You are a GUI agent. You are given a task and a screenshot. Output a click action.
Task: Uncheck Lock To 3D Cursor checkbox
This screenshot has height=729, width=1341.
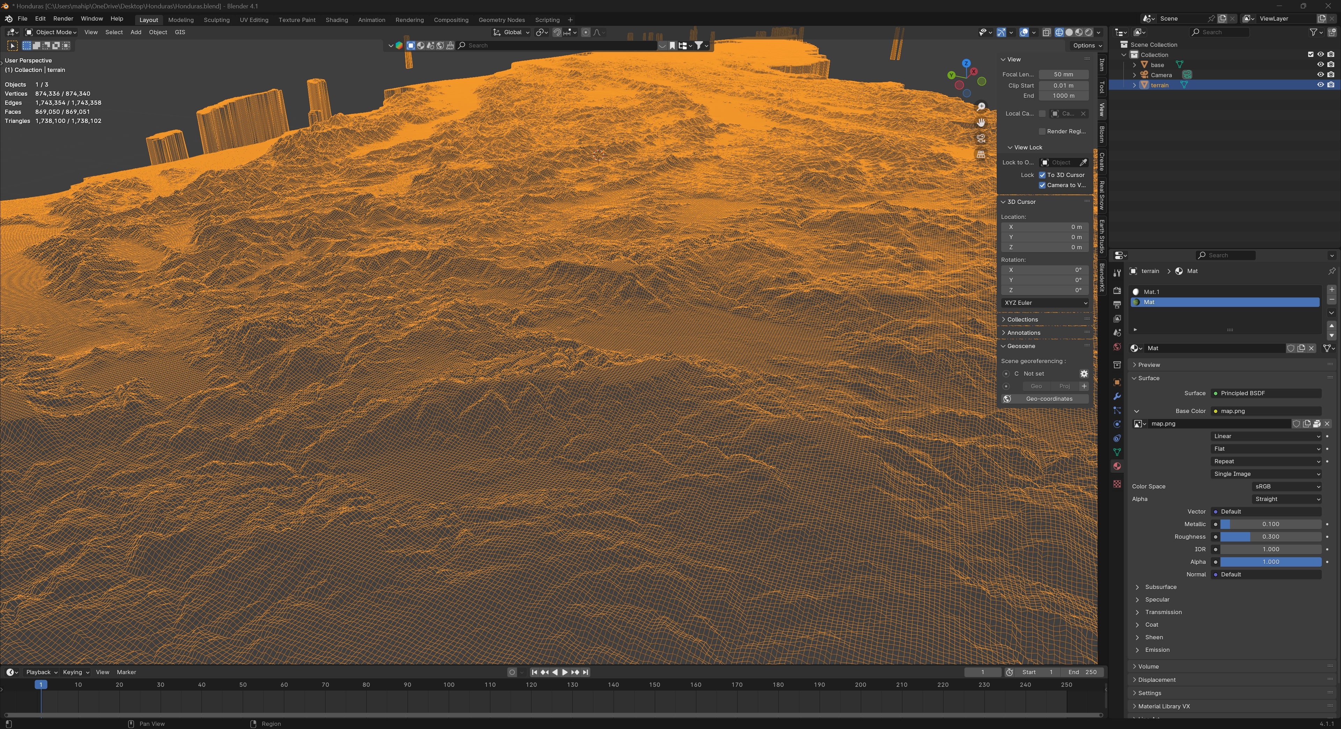pyautogui.click(x=1042, y=175)
